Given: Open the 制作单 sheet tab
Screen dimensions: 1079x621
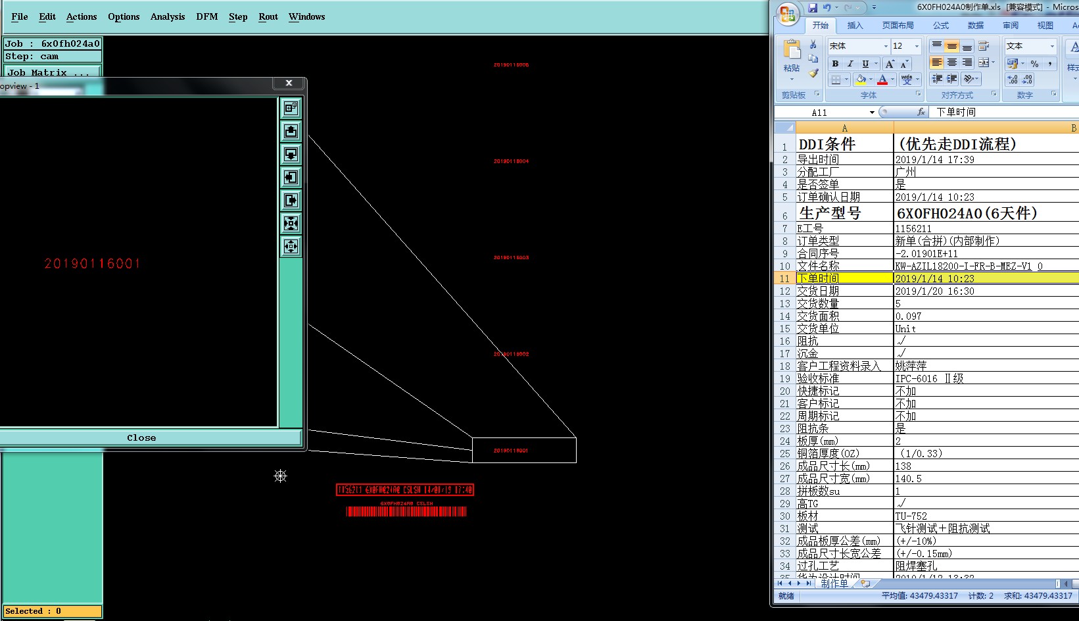Looking at the screenshot, I should [x=834, y=583].
